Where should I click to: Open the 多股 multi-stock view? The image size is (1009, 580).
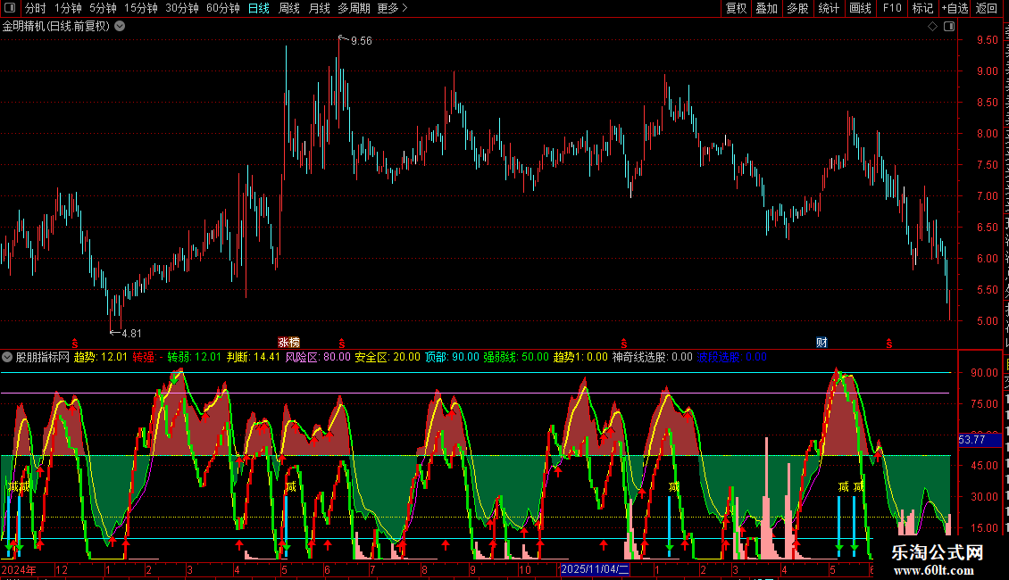[x=798, y=8]
